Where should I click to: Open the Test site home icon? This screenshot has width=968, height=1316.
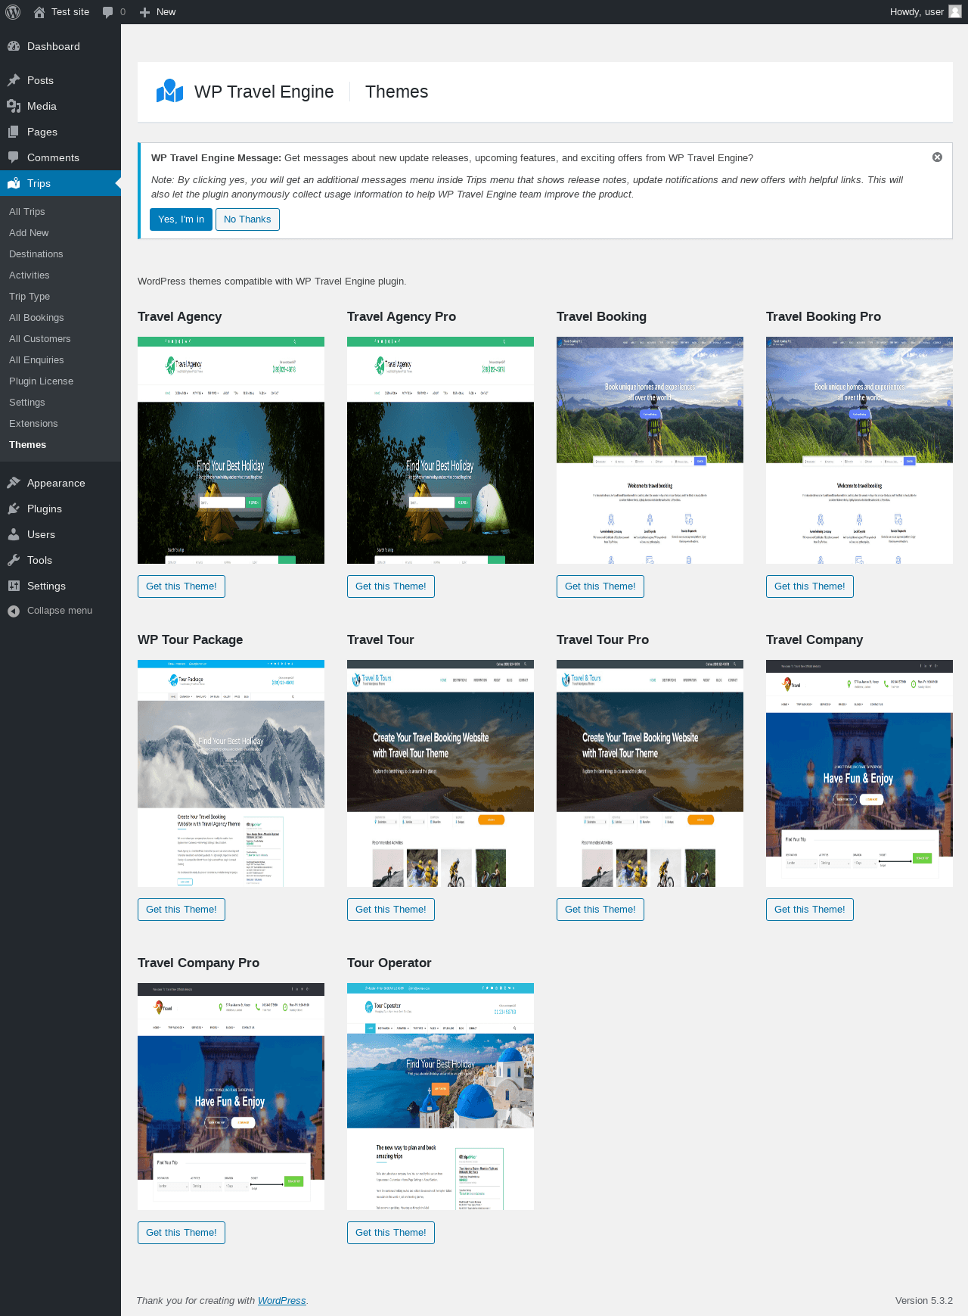pyautogui.click(x=39, y=12)
